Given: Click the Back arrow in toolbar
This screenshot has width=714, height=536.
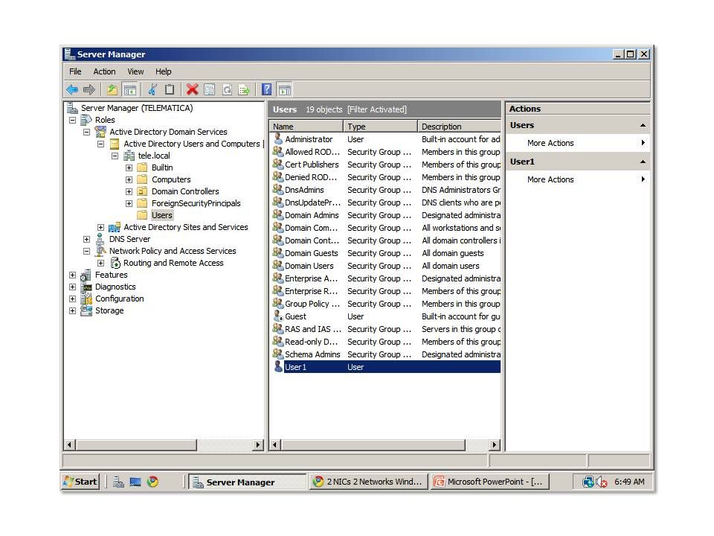Looking at the screenshot, I should (x=72, y=89).
